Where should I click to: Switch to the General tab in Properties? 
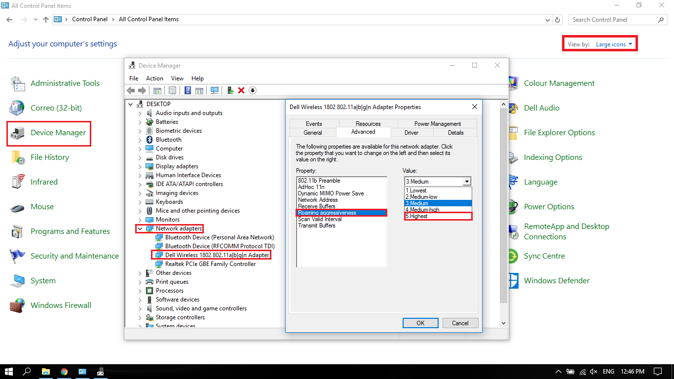(313, 133)
